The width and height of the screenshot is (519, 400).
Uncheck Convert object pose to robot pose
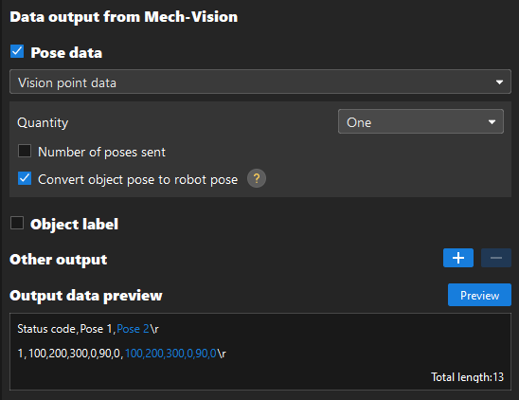[25, 178]
